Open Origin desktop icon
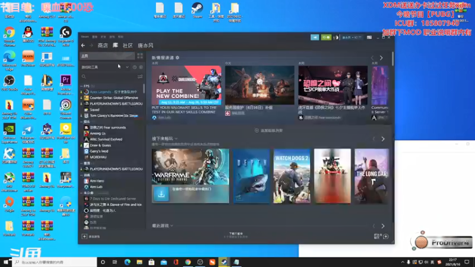The height and width of the screenshot is (267, 475). (9, 204)
